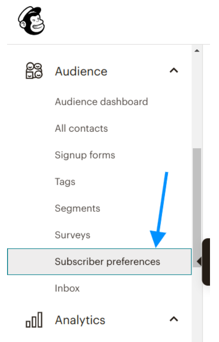Open the highlighted Subscriber preferences item
The height and width of the screenshot is (342, 219).
pos(100,261)
